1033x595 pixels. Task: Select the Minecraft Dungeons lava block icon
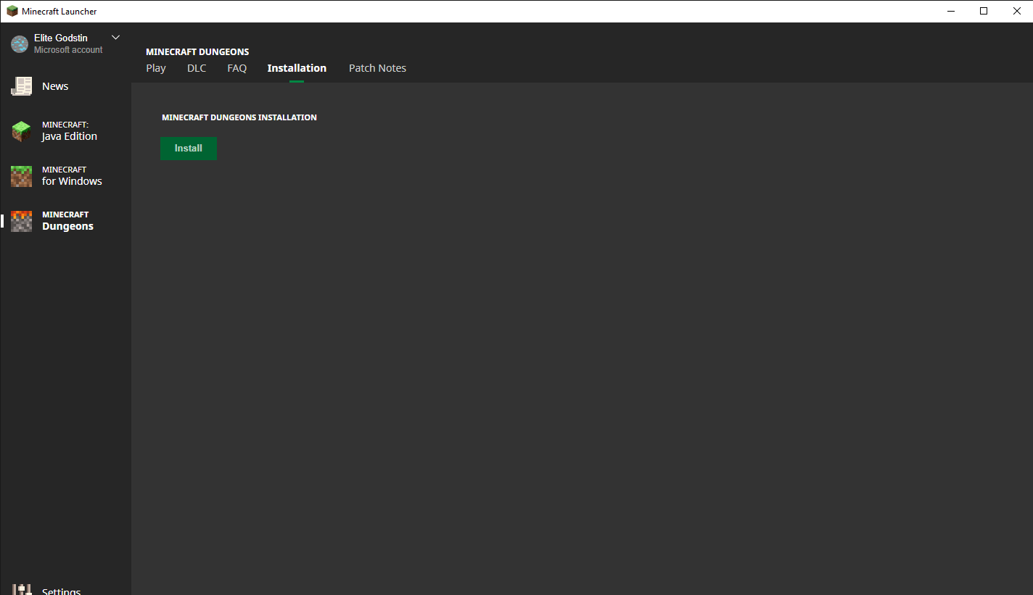21,221
